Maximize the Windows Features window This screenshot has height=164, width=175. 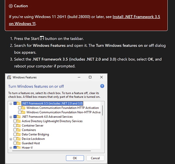click(90, 77)
